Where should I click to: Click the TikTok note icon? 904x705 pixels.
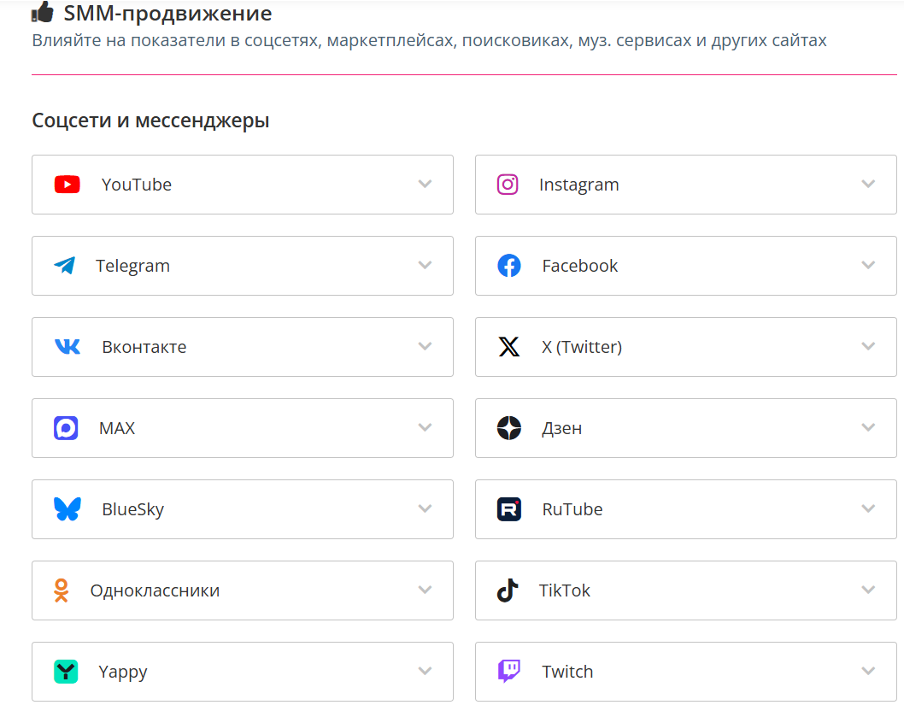(508, 590)
